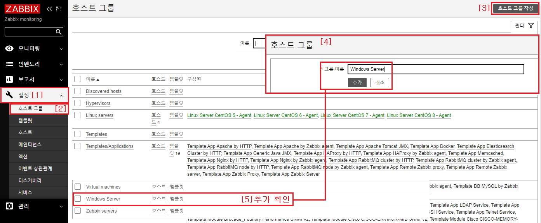Image resolution: width=541 pixels, height=223 pixels.
Task: Open the Virtual machines group link
Action: (103, 187)
